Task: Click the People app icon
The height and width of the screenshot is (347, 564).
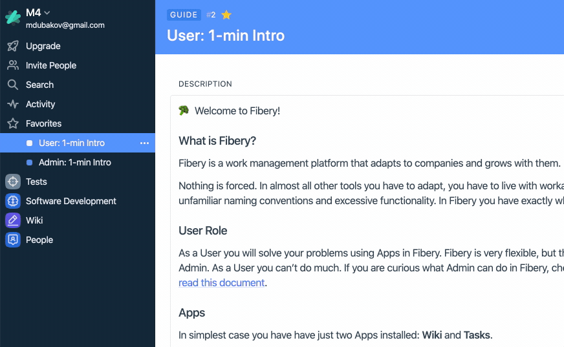Action: coord(13,240)
